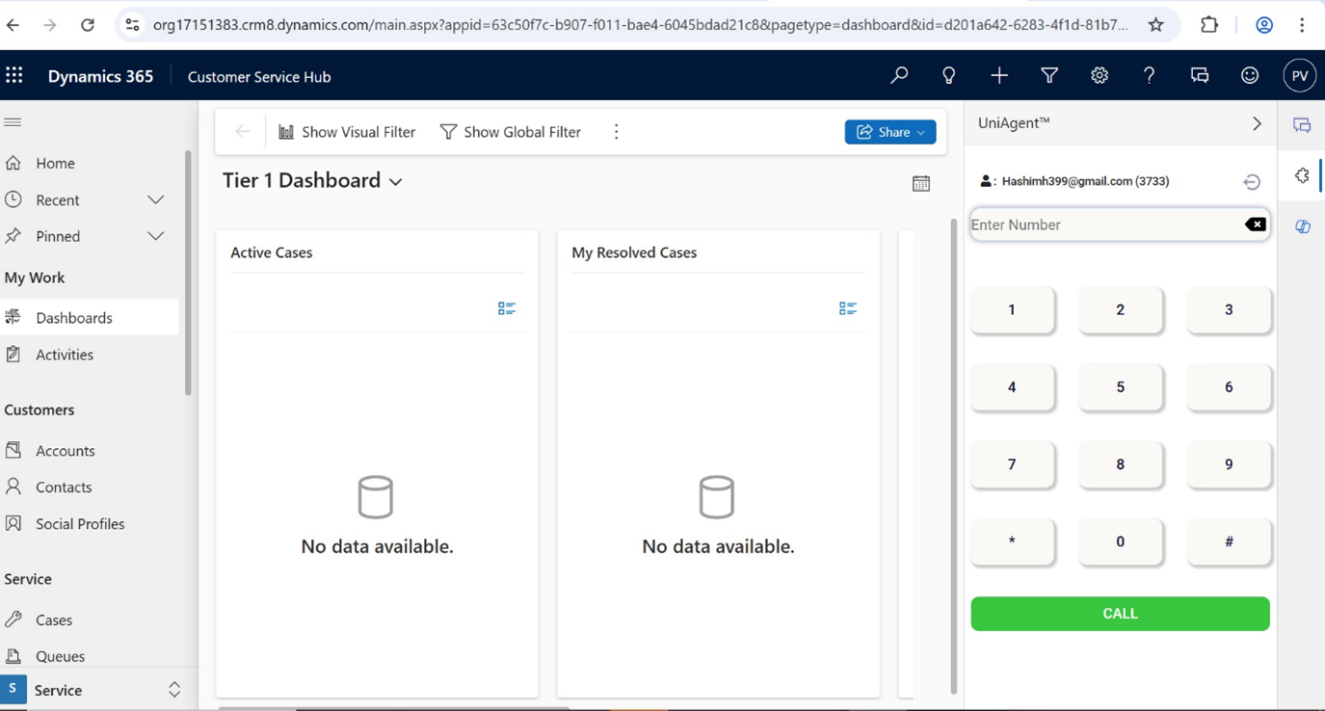
Task: Open the settings gear in header
Action: 1100,76
